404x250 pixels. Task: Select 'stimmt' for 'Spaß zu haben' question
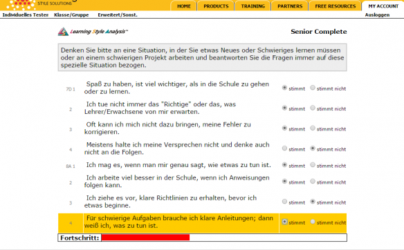[x=284, y=88]
